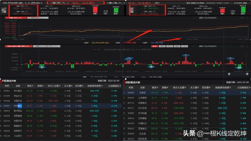The image size is (251, 141).
Task: Select the 历史净买入 tab
Action: (19, 46)
